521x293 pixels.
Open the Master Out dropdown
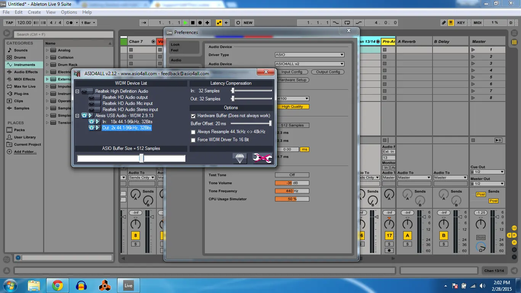click(487, 184)
